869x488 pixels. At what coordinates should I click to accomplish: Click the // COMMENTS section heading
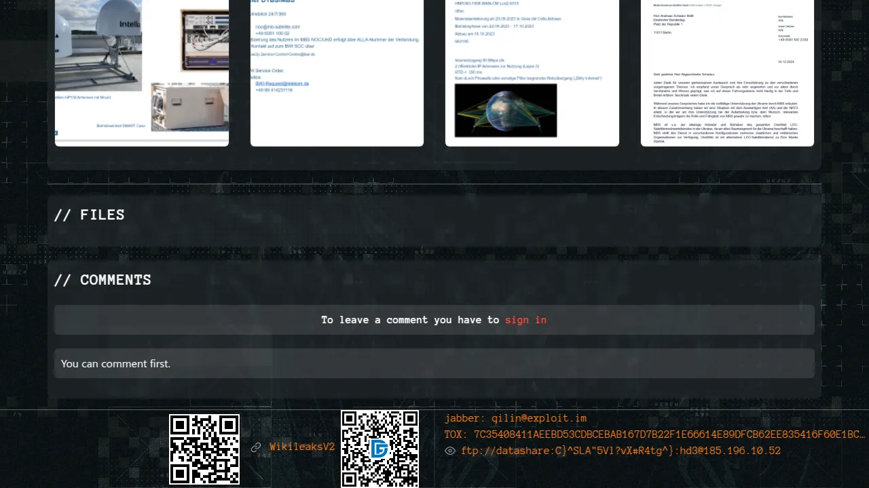click(x=103, y=280)
